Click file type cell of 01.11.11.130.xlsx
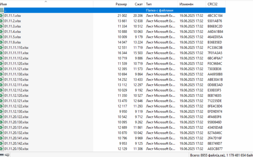 [161, 74]
